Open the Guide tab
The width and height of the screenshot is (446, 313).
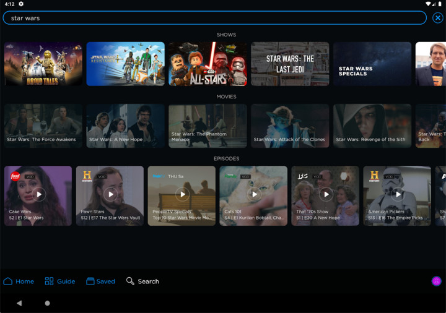[x=59, y=281]
